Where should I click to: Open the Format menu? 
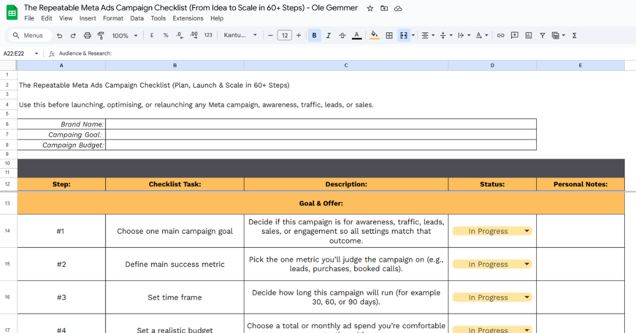click(113, 18)
